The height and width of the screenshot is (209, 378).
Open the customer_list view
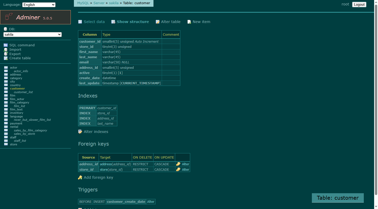pos(23,92)
